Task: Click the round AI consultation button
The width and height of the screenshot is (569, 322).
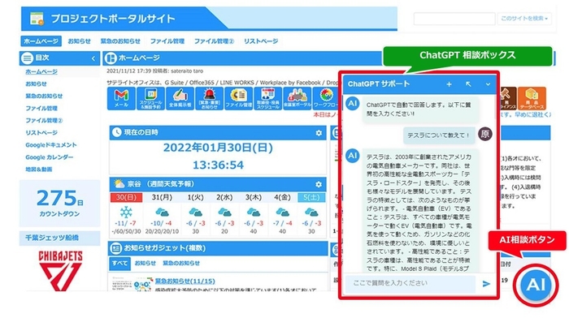Action: [x=536, y=285]
